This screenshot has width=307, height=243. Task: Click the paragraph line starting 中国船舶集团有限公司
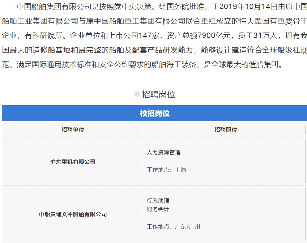tap(162, 7)
